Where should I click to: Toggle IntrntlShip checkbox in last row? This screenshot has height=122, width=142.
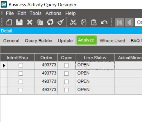[x=21, y=90]
